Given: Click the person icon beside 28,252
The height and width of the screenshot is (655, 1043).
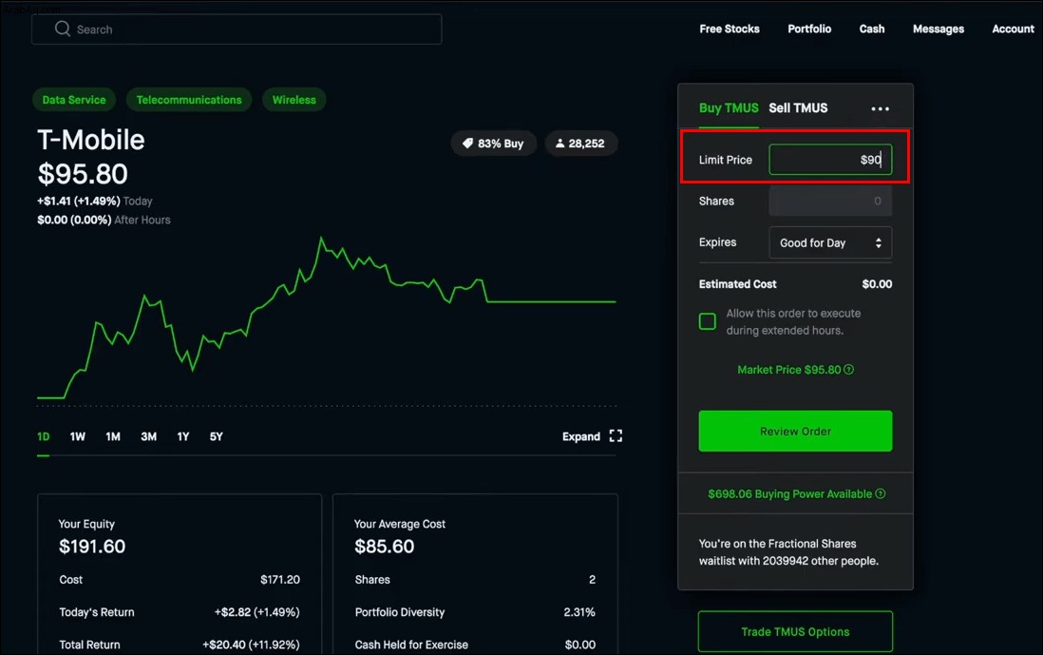Looking at the screenshot, I should 559,144.
